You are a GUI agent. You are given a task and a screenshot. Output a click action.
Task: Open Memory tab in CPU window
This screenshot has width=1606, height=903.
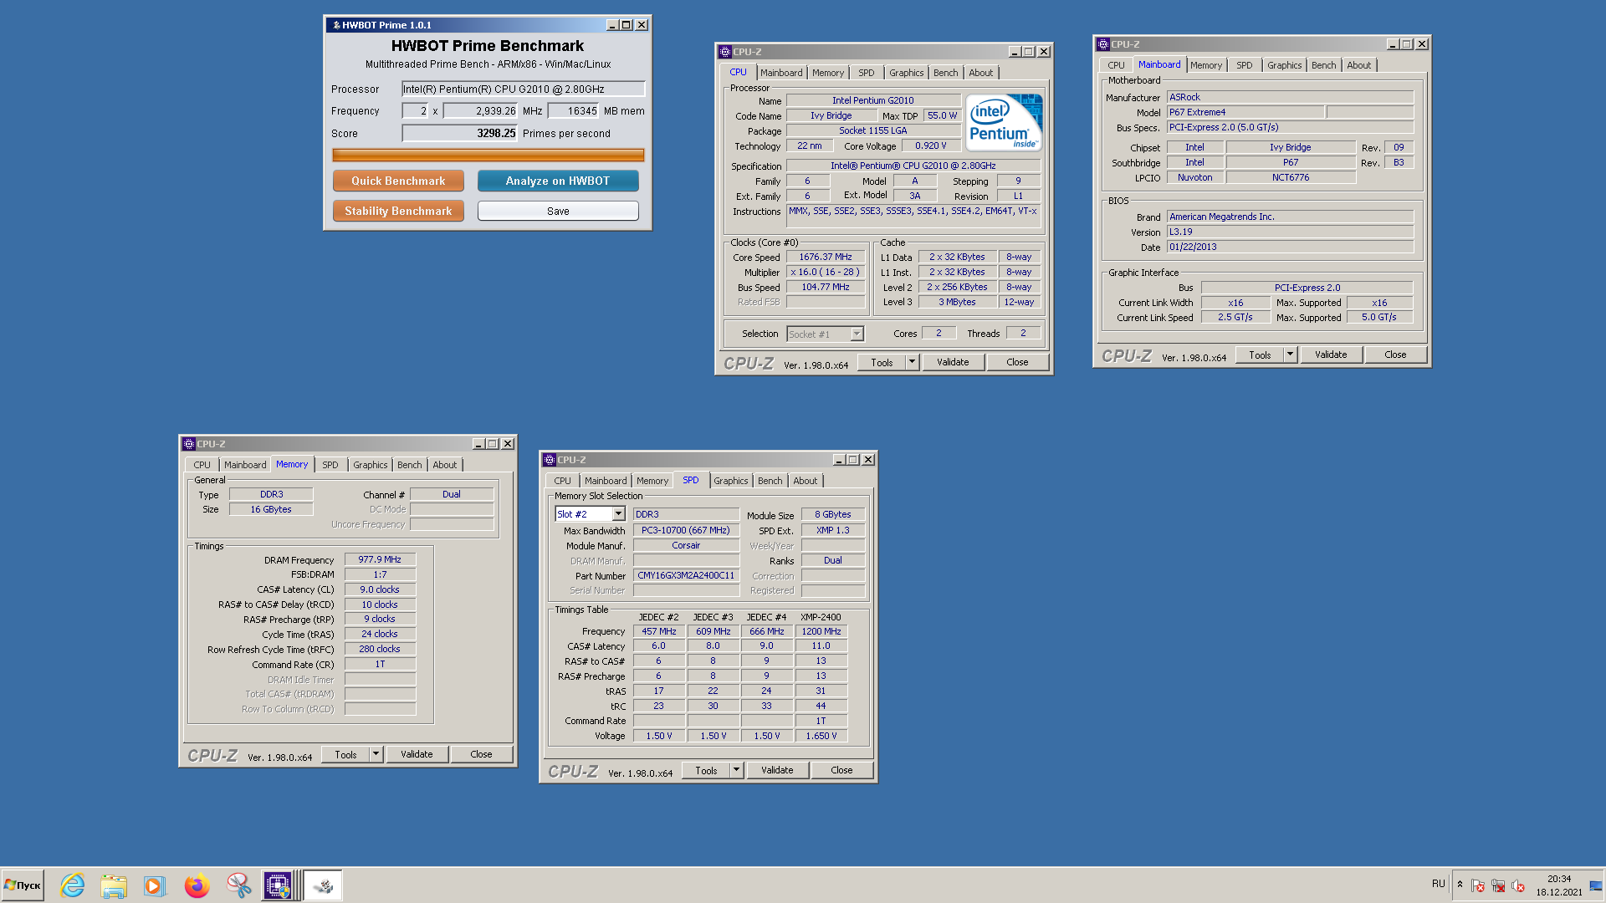click(x=828, y=73)
